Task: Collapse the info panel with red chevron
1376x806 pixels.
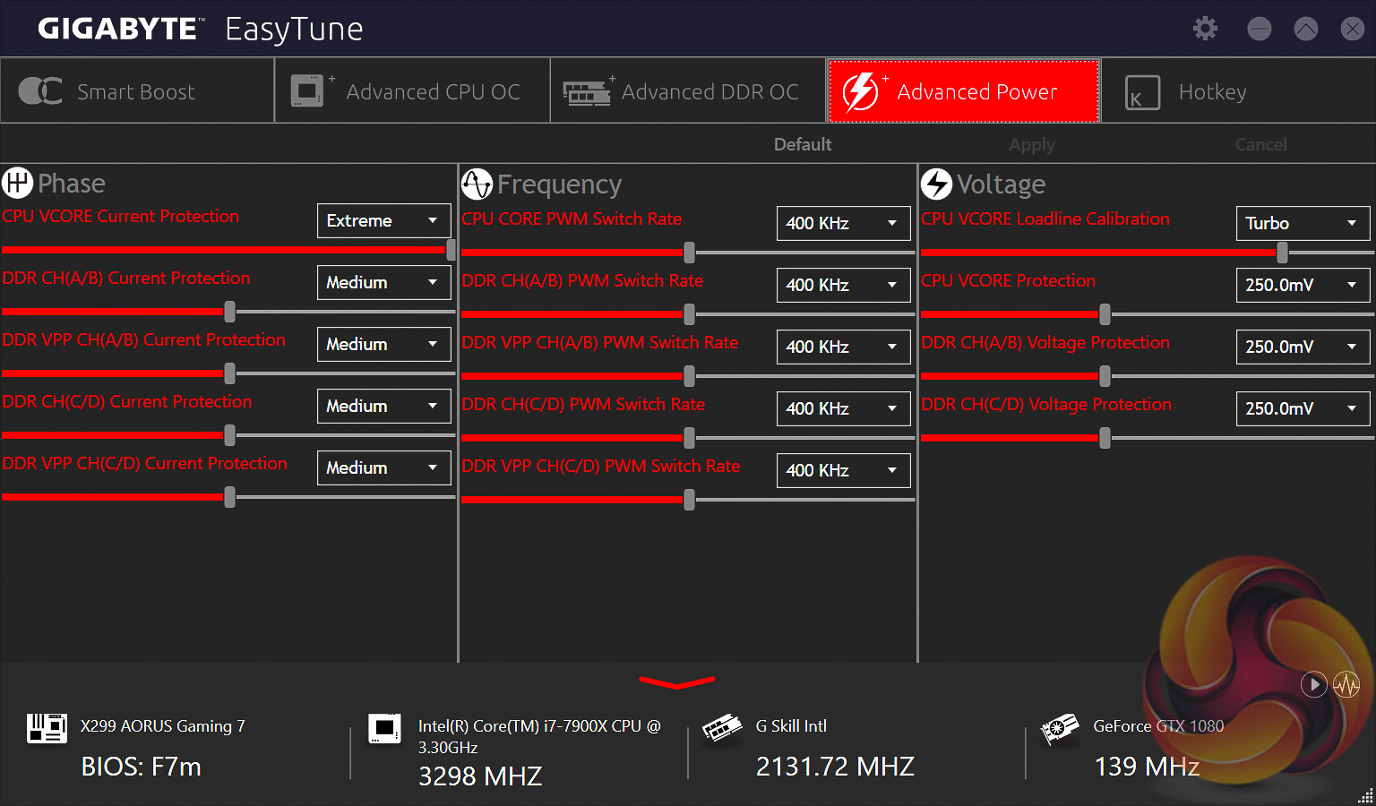Action: [677, 683]
